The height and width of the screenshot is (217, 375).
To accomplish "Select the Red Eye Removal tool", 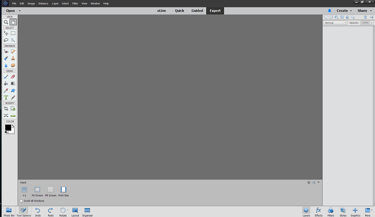I will coord(6,52).
